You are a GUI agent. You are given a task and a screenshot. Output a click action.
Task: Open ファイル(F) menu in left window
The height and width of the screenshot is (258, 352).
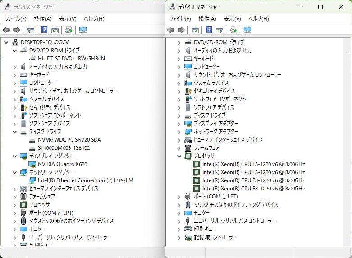coord(16,19)
